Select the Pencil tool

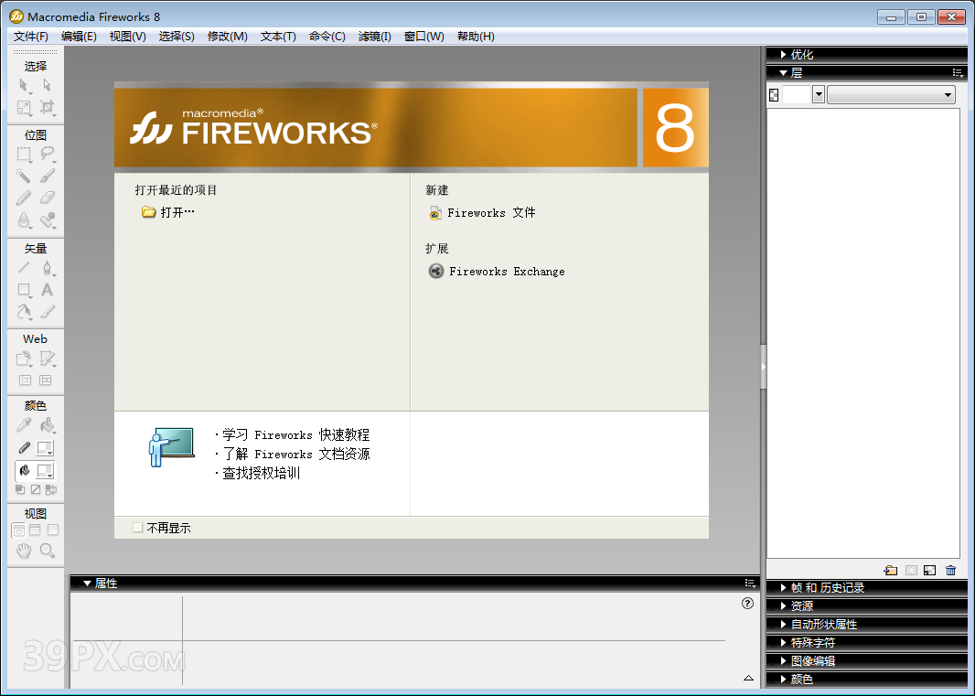pyautogui.click(x=24, y=198)
